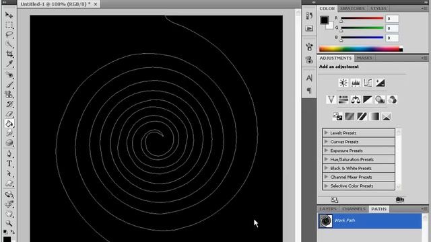Select the Spot Healing Brush tool
The image size is (431, 242).
point(9,75)
